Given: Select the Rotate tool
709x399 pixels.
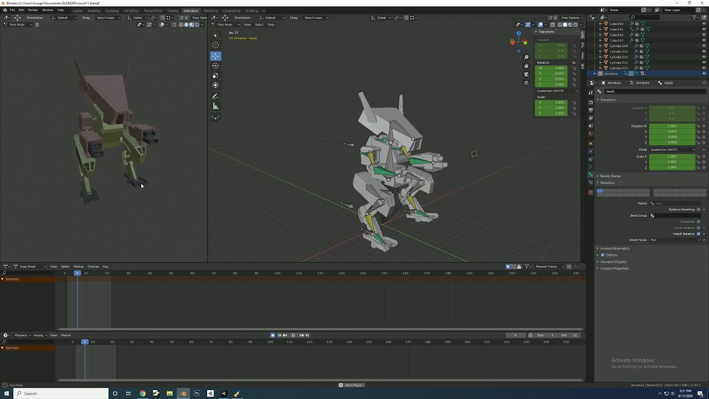Looking at the screenshot, I should [x=215, y=65].
